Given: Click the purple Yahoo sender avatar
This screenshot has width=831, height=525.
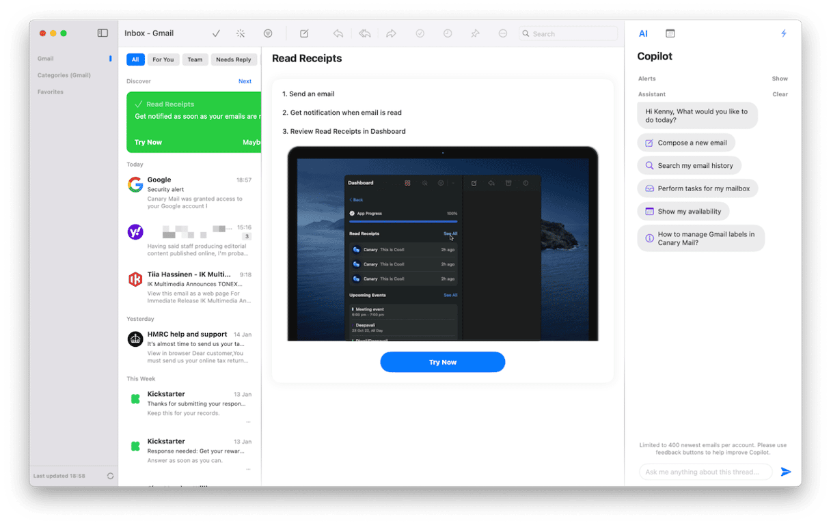Looking at the screenshot, I should click(x=135, y=232).
